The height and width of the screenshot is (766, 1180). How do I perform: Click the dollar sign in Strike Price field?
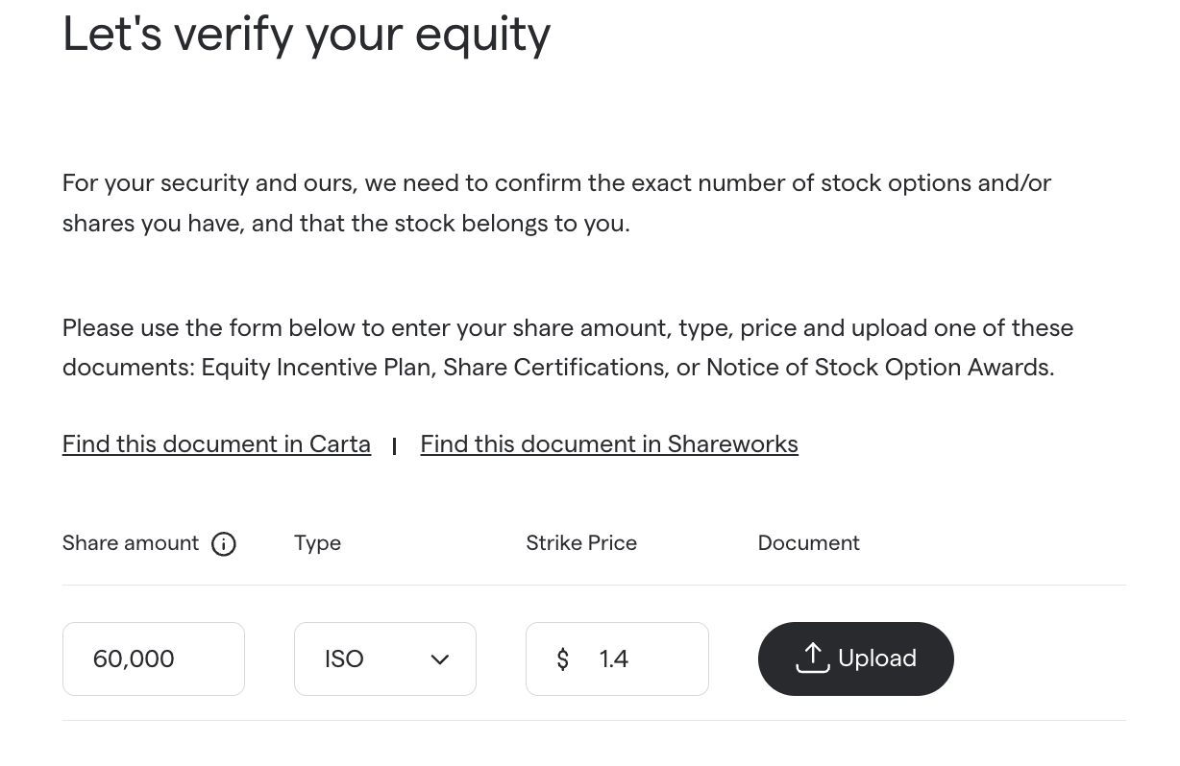click(x=563, y=659)
